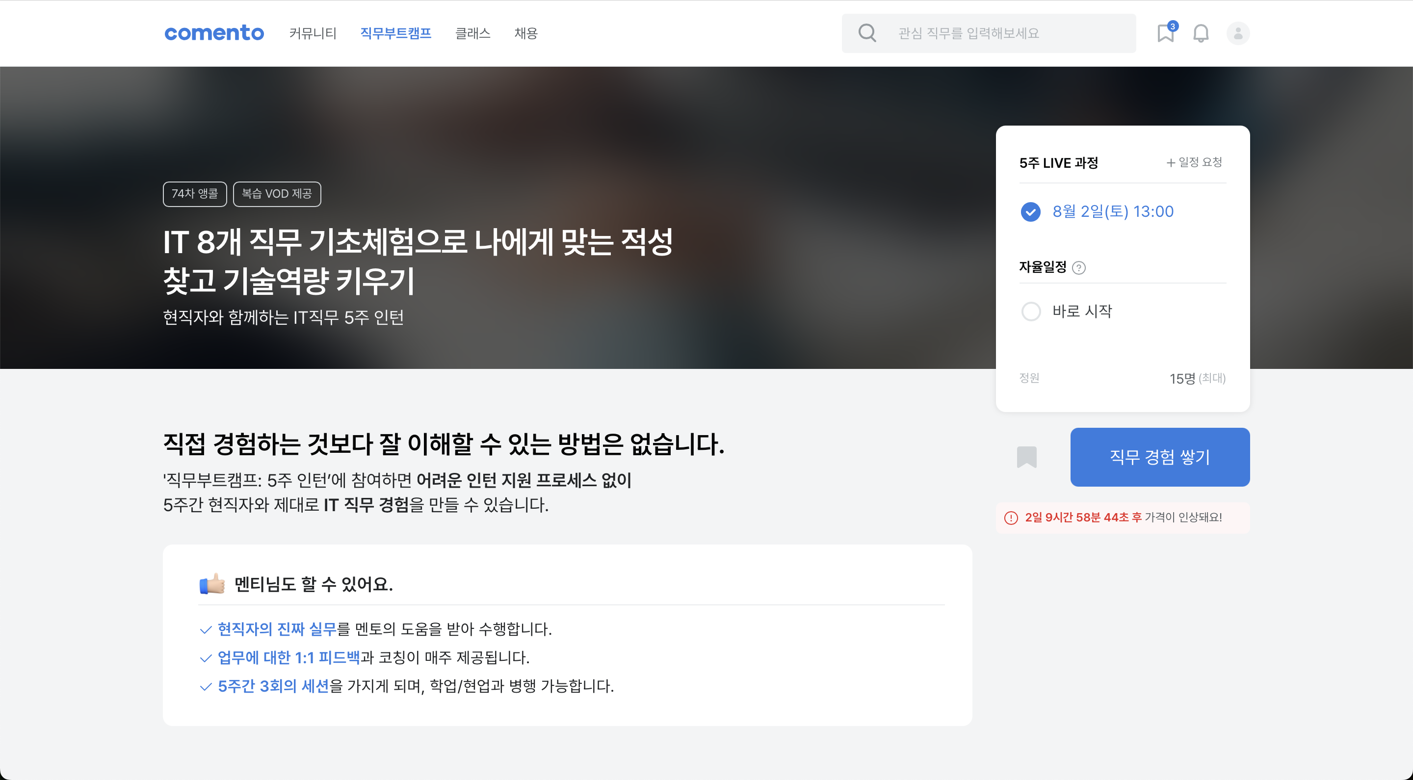The height and width of the screenshot is (780, 1413).
Task: Click the 일정 요청 plus link
Action: click(x=1194, y=162)
